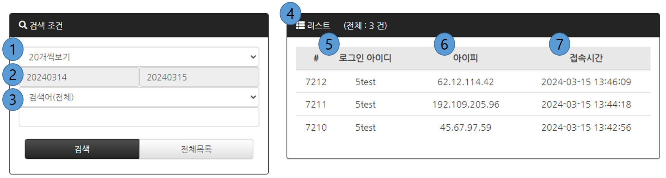Open the 20개씩보기 page-size dropdown
Screen dimensions: 666x178
tap(139, 57)
